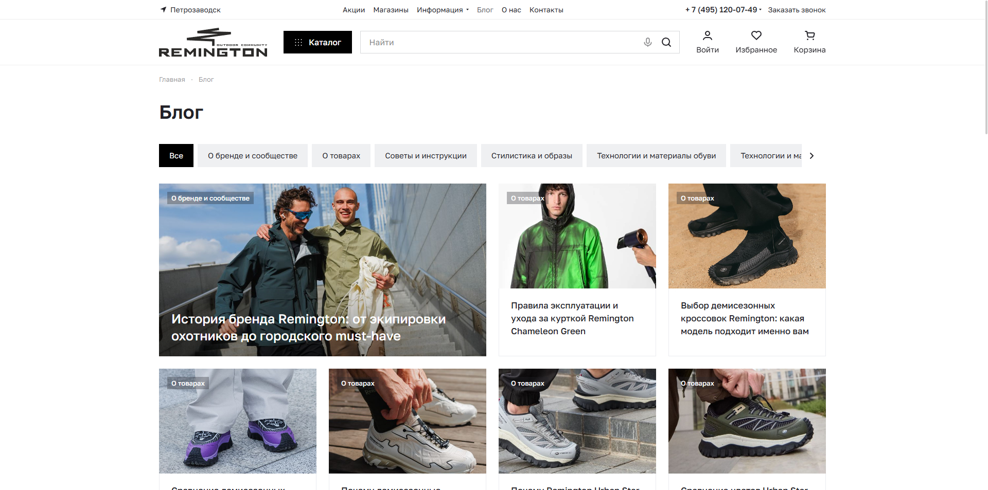Image resolution: width=988 pixels, height=490 pixels.
Task: Click the Remington logo
Action: click(x=213, y=42)
